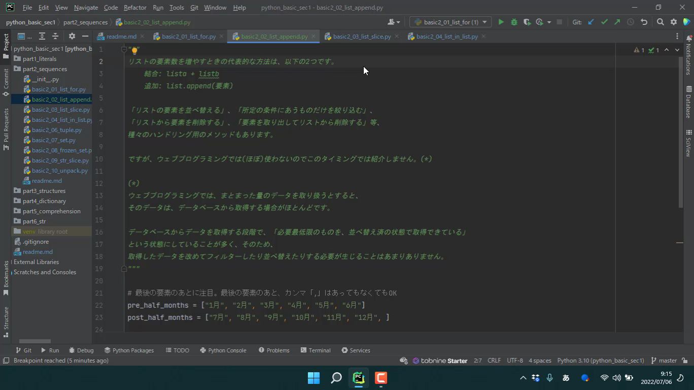This screenshot has height=390, width=694.
Task: Click Git update project arrow
Action: [x=591, y=22]
